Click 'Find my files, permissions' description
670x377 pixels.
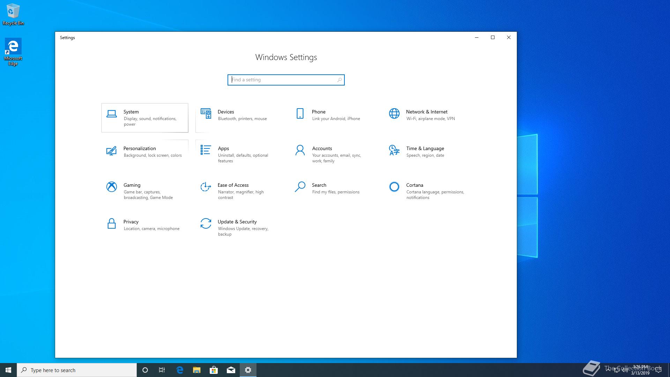tap(336, 192)
